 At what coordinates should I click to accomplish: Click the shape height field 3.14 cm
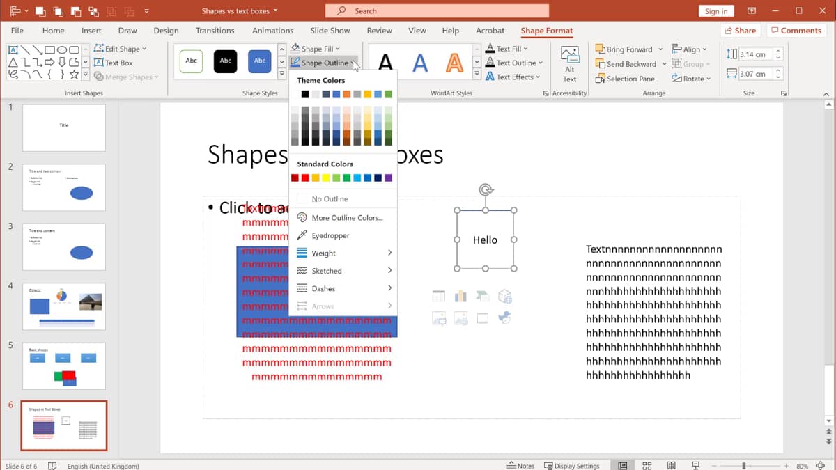coord(755,54)
